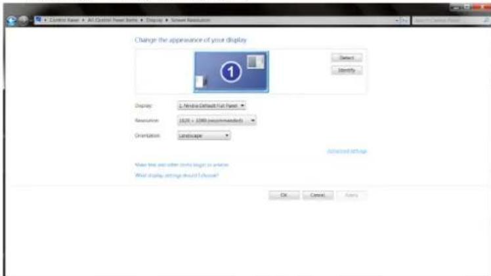Focus the Search Control Panel field
Screen dimensions: 491x276
tap(445, 21)
